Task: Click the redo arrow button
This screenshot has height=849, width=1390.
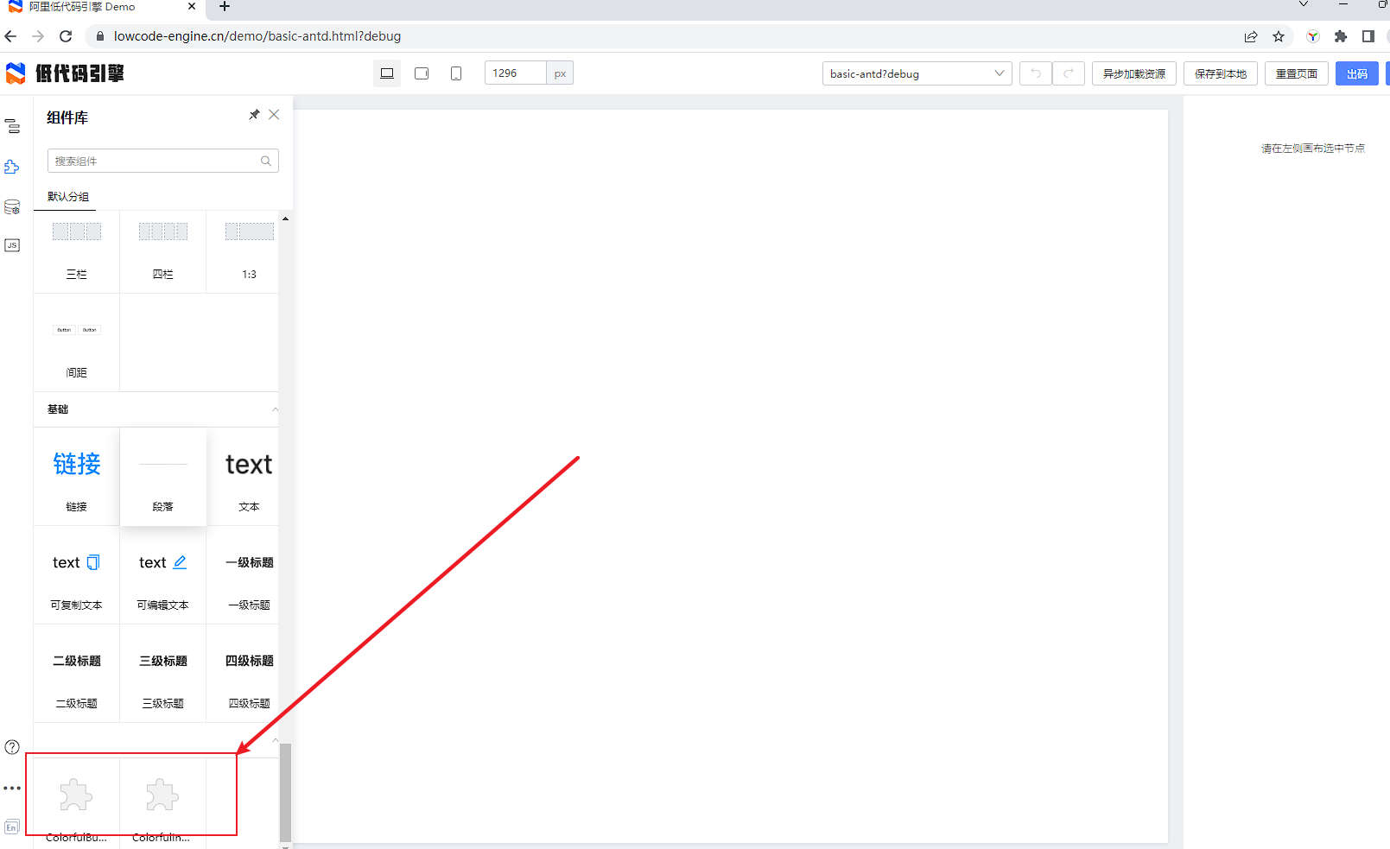Action: [x=1069, y=73]
